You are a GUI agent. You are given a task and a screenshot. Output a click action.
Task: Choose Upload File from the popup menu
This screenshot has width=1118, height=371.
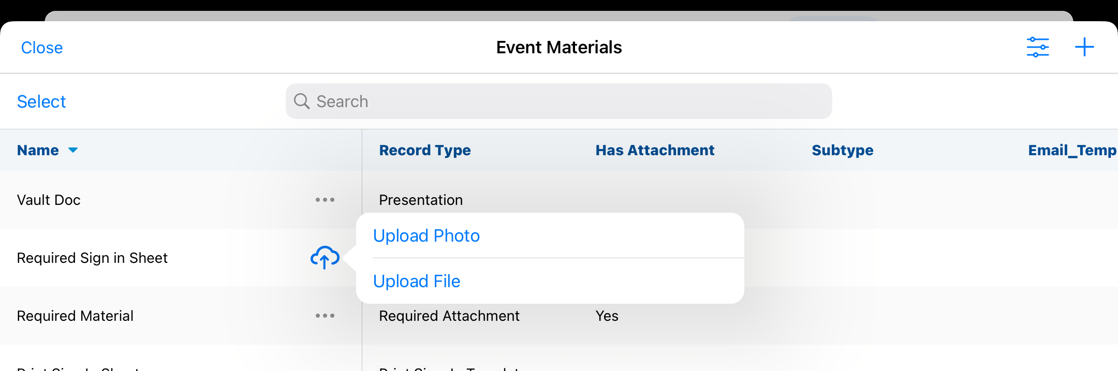(417, 281)
